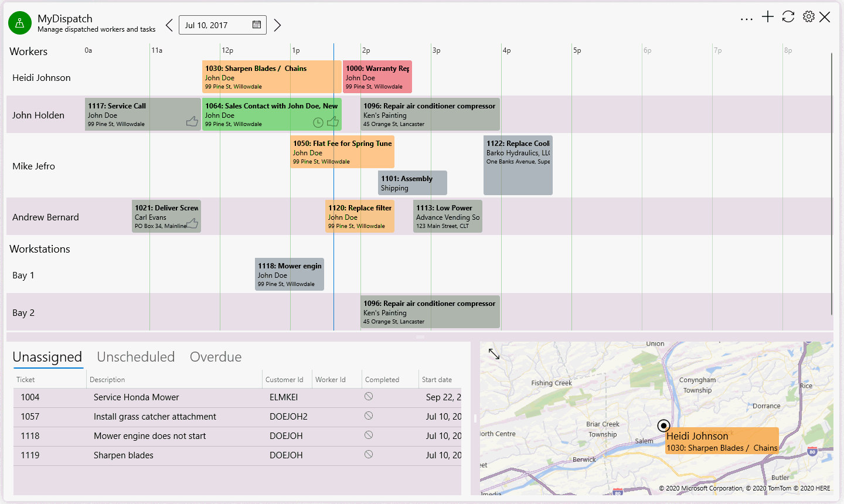Click Heidi Johnson map location marker

(663, 425)
